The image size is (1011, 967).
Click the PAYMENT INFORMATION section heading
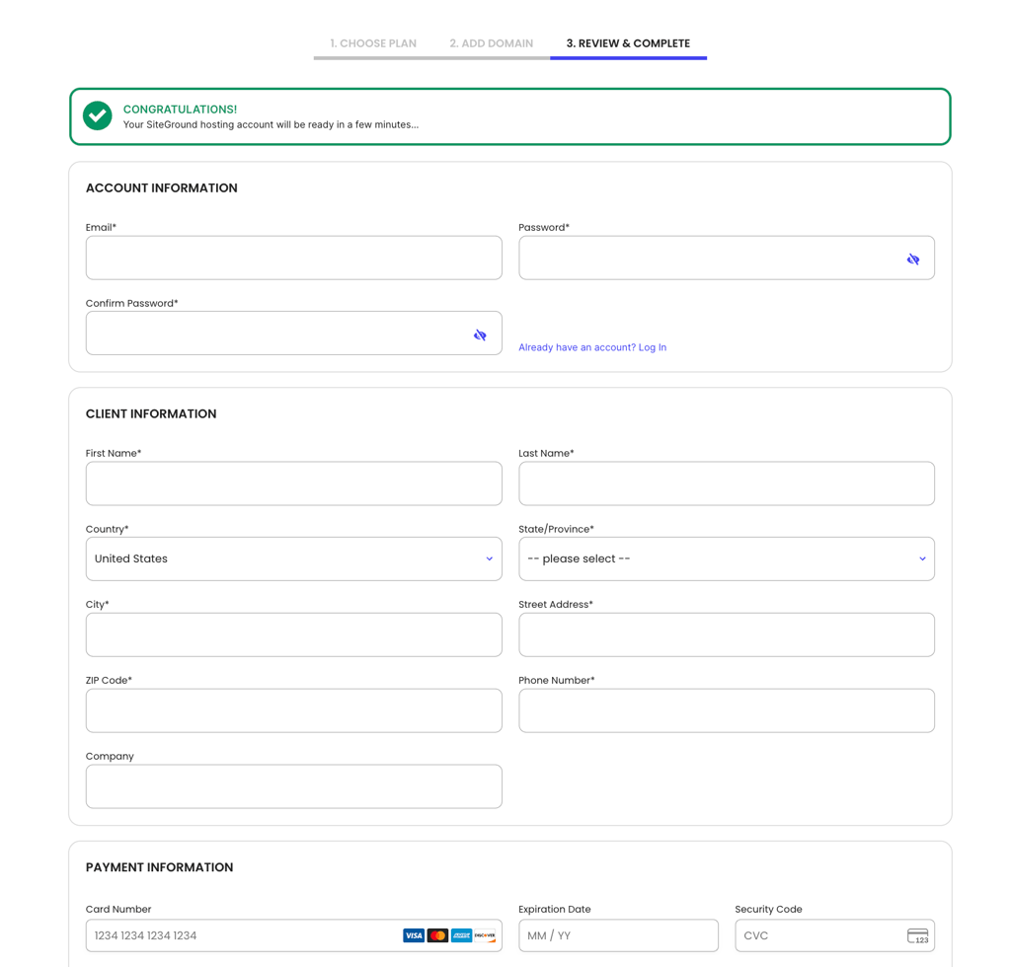click(x=159, y=867)
